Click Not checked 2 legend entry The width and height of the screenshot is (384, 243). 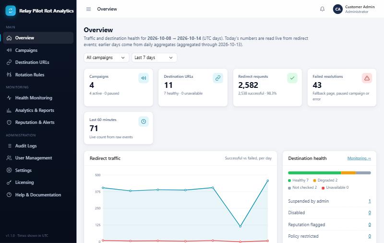pos(302,187)
